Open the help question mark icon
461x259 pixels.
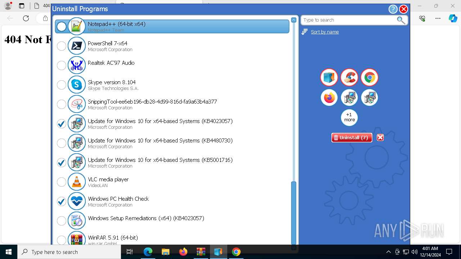393,9
